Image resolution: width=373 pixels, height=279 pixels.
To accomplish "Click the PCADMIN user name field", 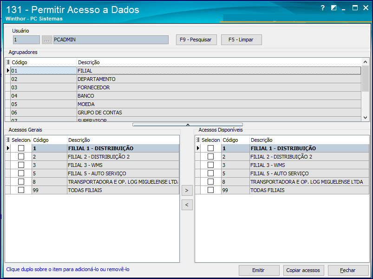I will [111, 40].
